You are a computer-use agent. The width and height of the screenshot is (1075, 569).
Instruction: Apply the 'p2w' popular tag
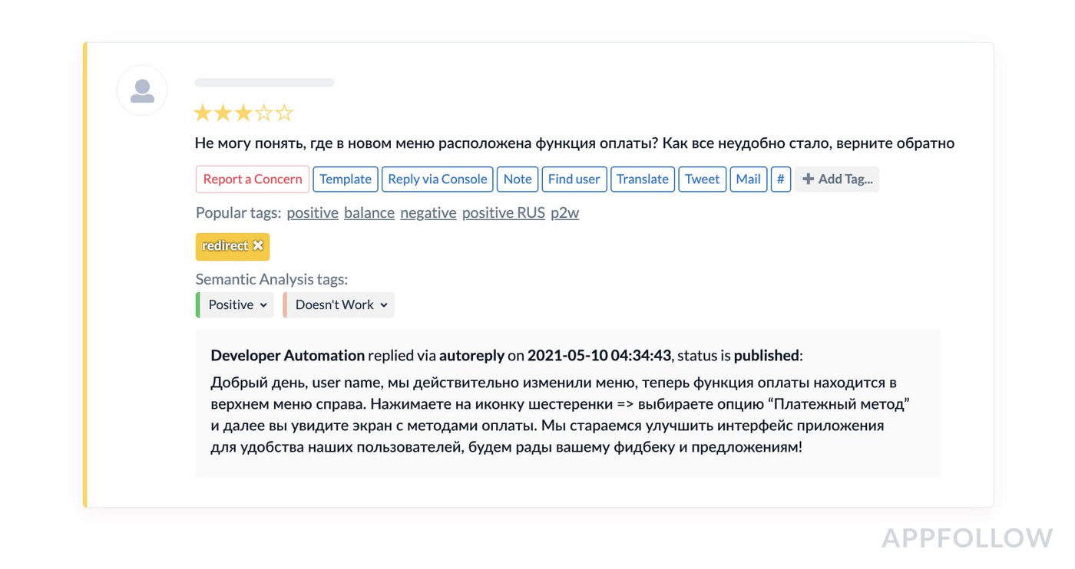click(x=564, y=213)
